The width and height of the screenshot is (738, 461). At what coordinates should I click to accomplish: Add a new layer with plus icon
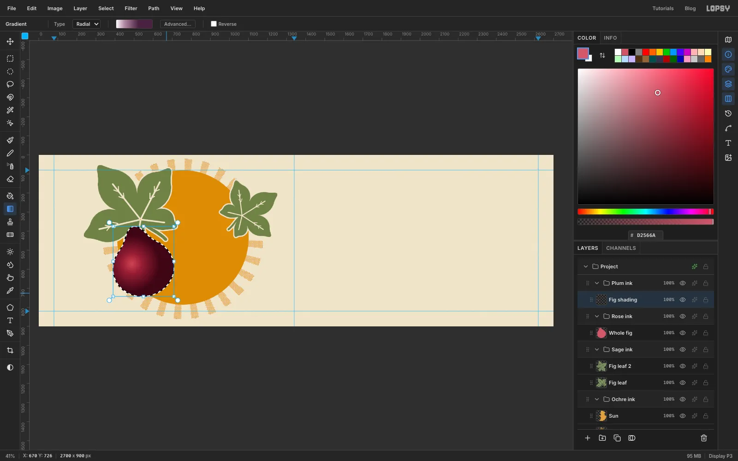pos(588,438)
